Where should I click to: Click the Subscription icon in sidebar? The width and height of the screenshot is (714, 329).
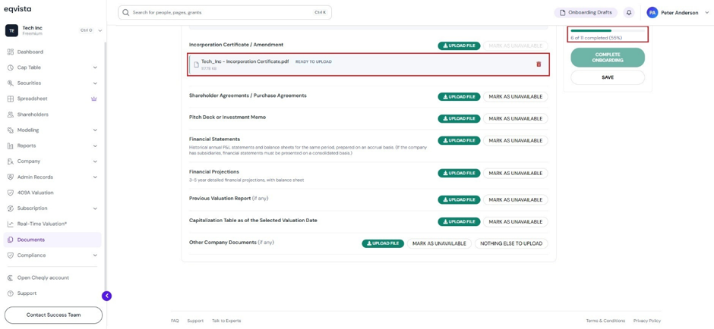click(x=11, y=208)
